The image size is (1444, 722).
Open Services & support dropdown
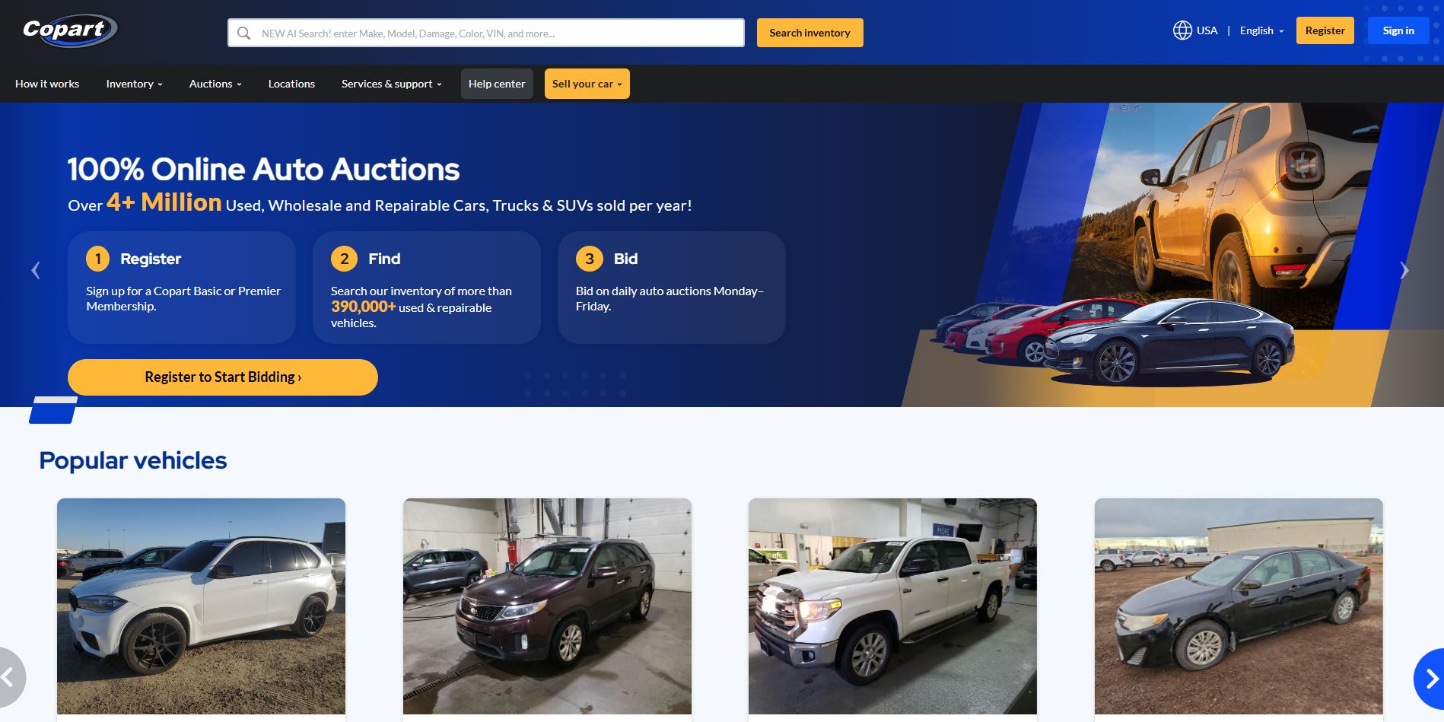point(391,84)
